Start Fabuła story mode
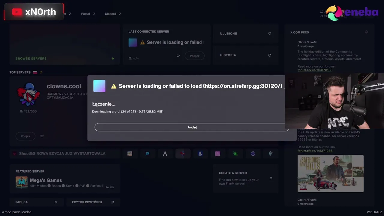The height and width of the screenshot is (216, 384). [36, 202]
